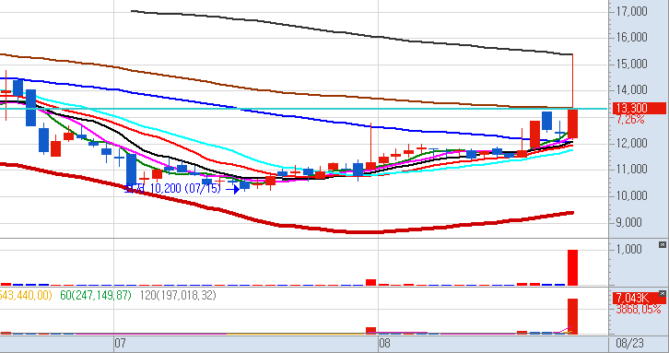Image resolution: width=669 pixels, height=353 pixels.
Task: Click the 08 month marker on date axis
Action: pos(384,343)
